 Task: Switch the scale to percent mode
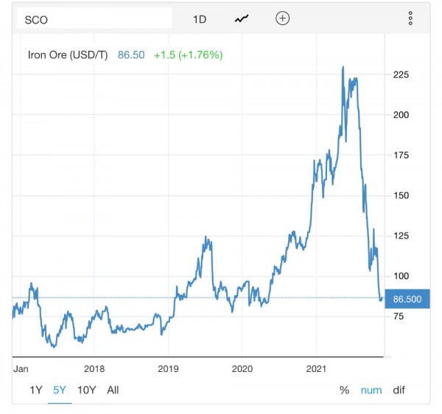[345, 390]
